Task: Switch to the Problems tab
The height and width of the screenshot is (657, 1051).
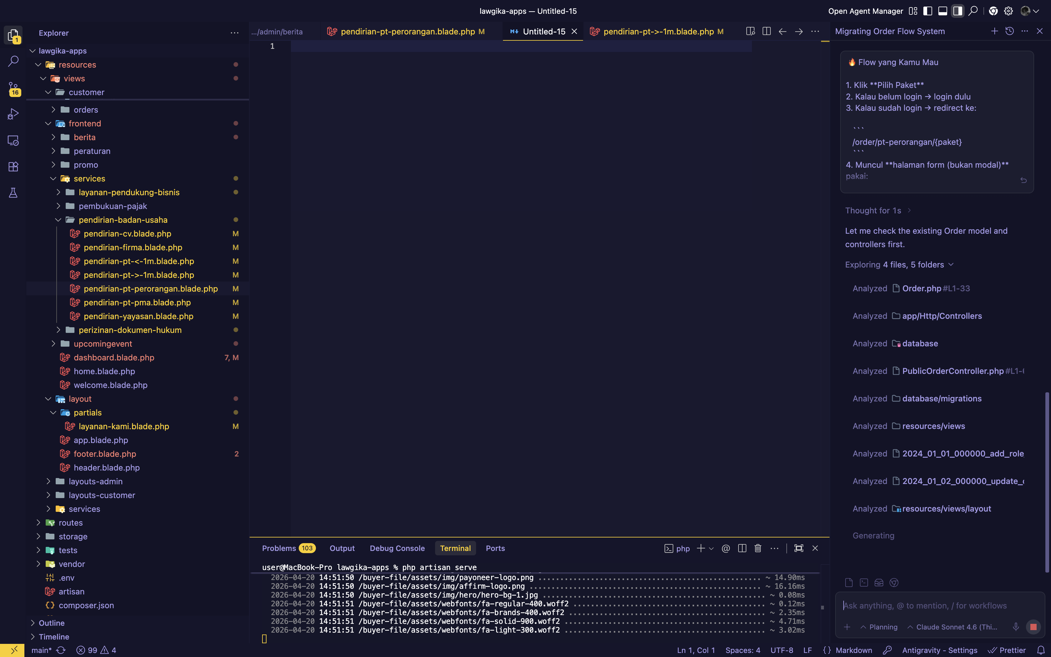Action: pyautogui.click(x=279, y=548)
